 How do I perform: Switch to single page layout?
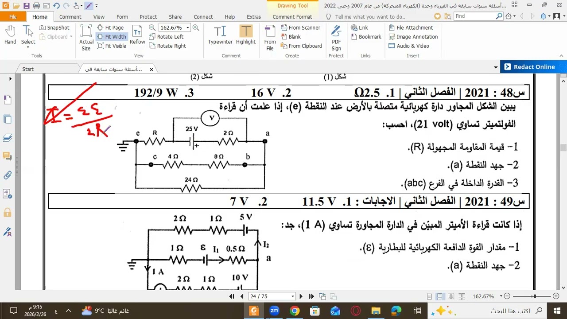click(429, 296)
